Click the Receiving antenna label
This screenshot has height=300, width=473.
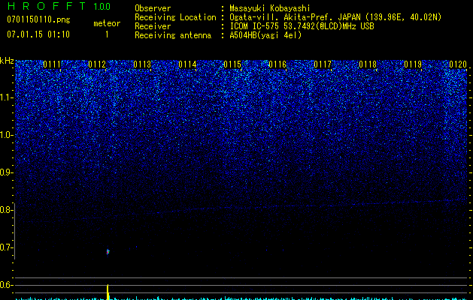(173, 35)
